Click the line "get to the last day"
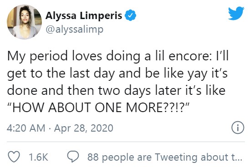Screen dimensions: 249x167 tap(117, 74)
